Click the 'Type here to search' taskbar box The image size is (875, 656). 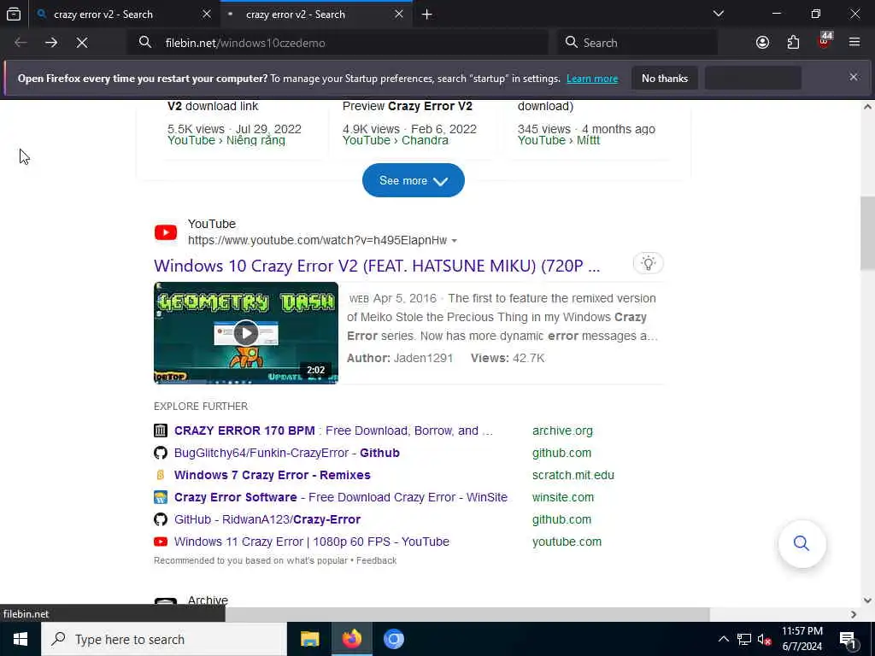tap(164, 639)
